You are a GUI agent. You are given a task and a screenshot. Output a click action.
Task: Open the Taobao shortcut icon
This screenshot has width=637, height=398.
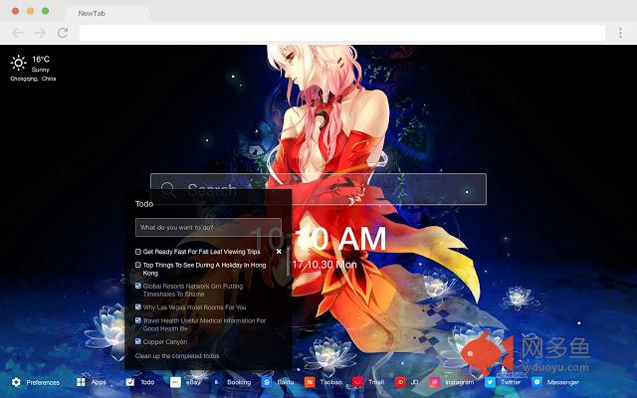(310, 382)
